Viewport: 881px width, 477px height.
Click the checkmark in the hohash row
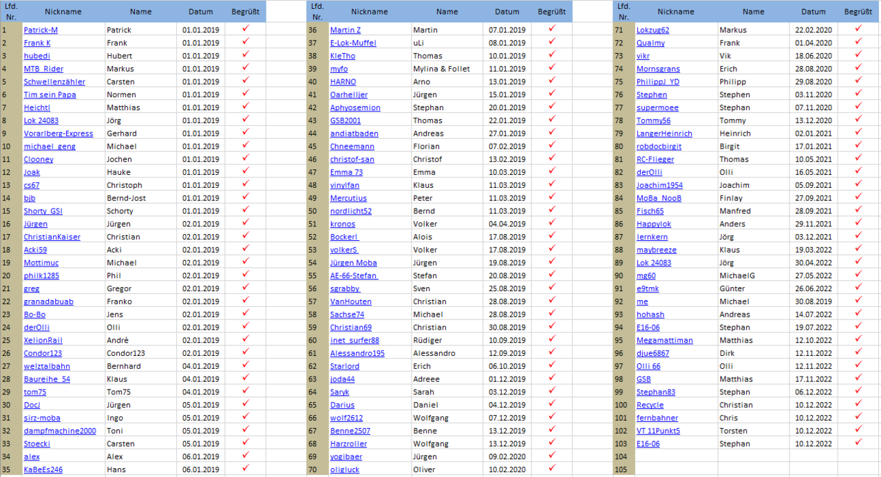[858, 313]
